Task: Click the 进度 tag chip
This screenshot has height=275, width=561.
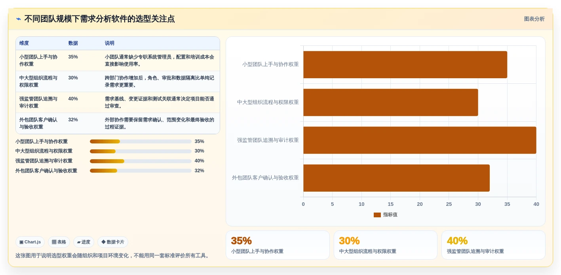Action: point(84,242)
